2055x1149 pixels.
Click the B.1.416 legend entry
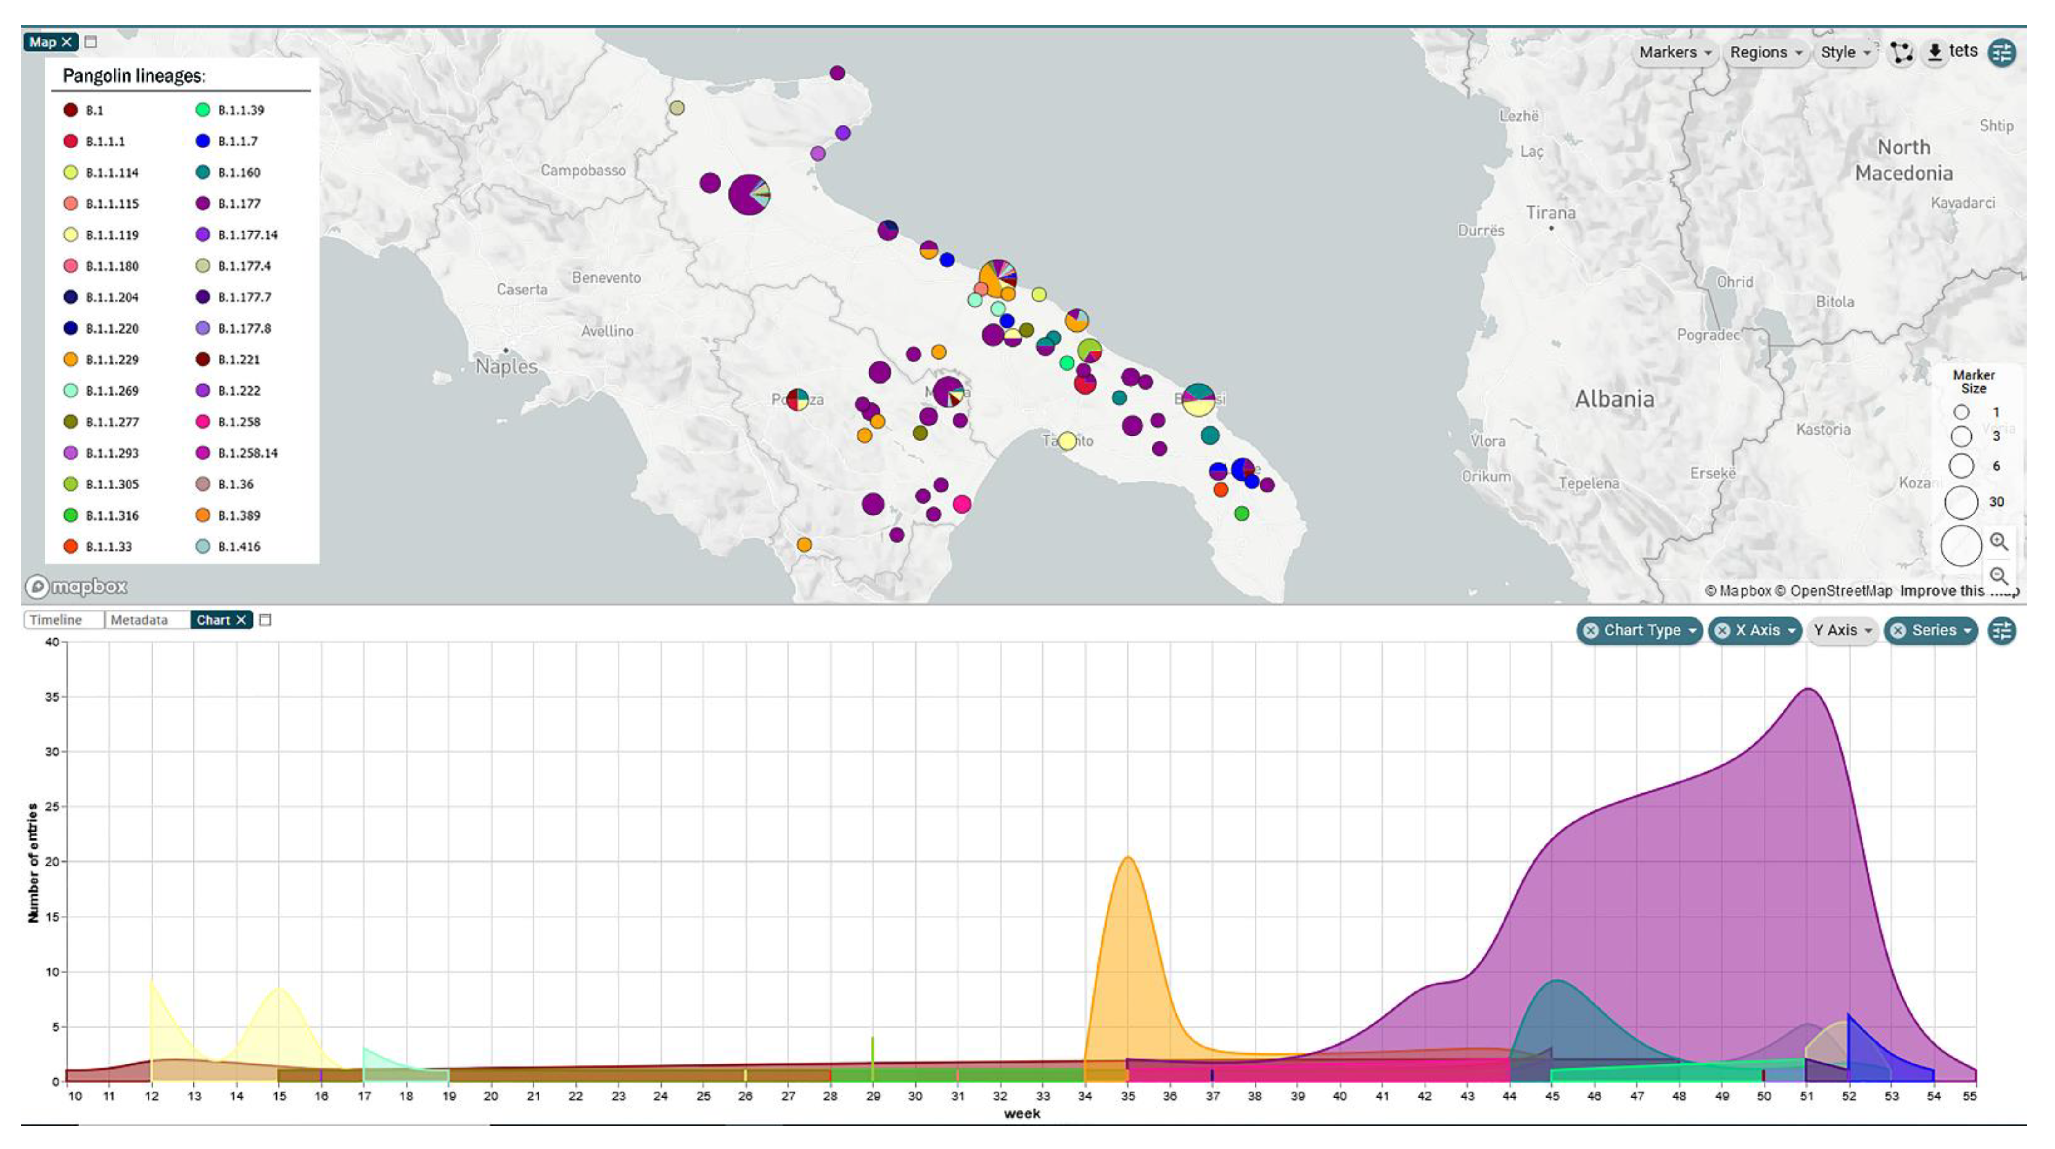[x=228, y=546]
